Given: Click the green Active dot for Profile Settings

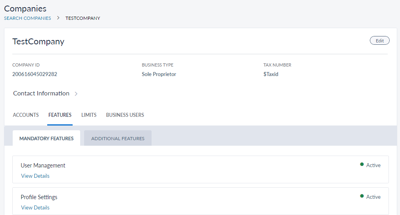Looking at the screenshot, I should click(x=362, y=196).
